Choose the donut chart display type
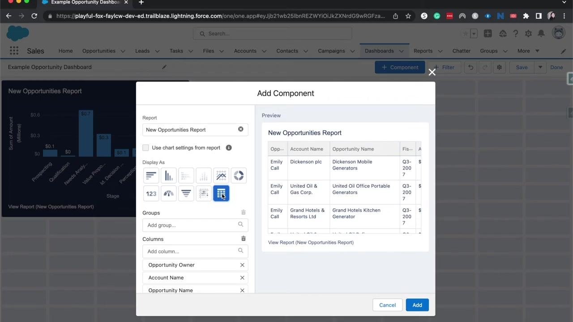The width and height of the screenshot is (573, 322). [x=239, y=176]
